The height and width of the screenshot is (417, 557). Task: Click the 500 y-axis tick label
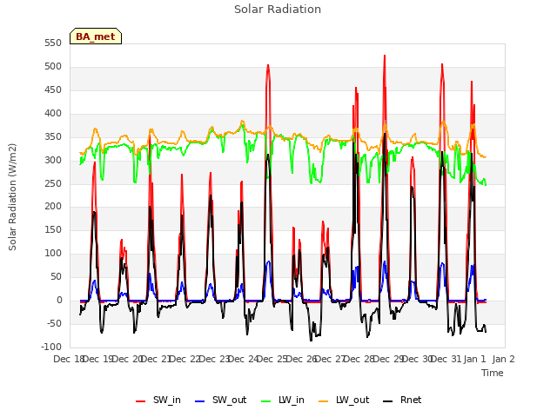[53, 66]
